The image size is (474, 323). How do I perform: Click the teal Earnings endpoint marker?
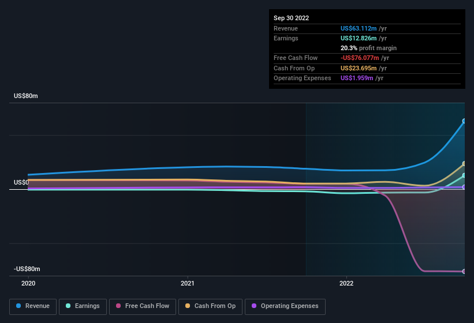[x=464, y=175]
